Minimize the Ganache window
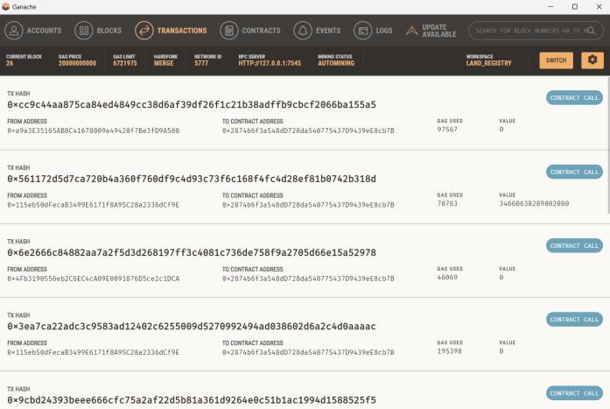Viewport: 610px width, 409px height. coord(550,7)
